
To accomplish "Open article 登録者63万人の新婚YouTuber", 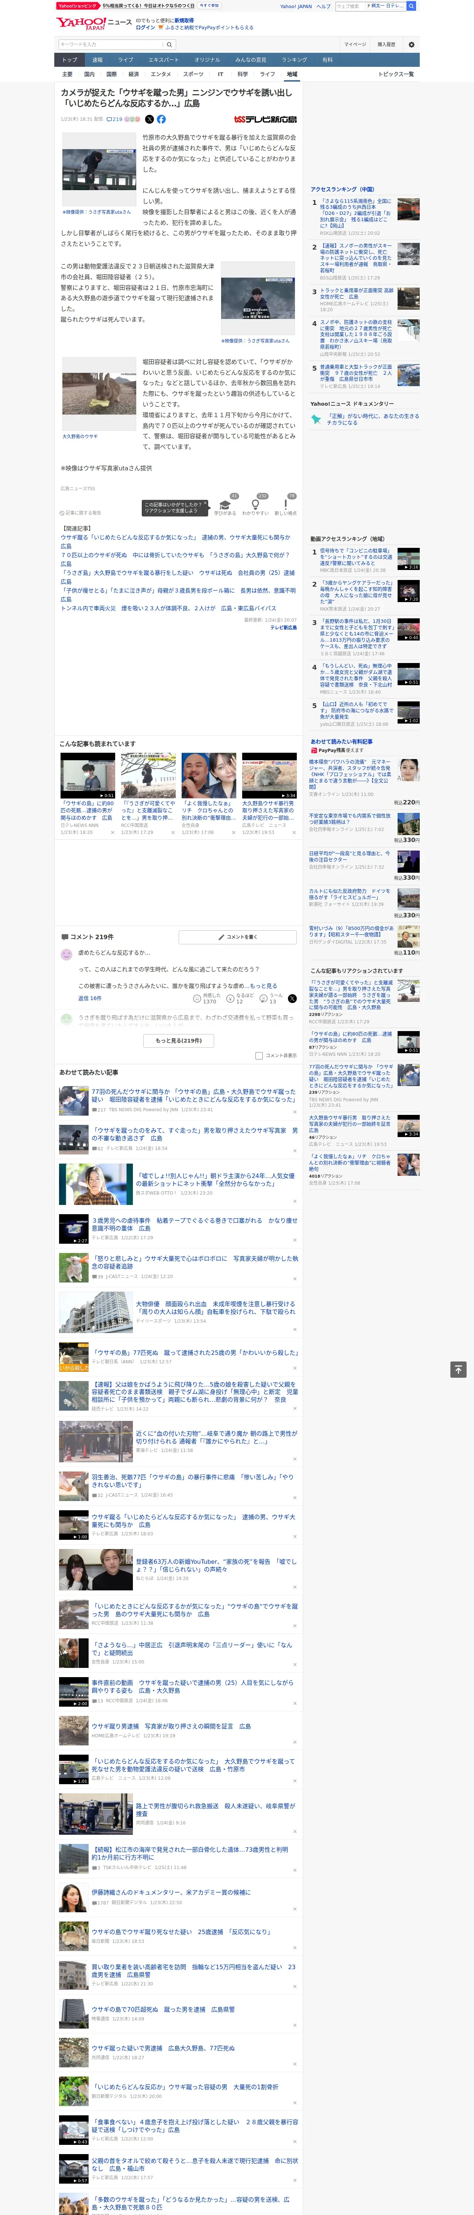I will click(x=216, y=1565).
